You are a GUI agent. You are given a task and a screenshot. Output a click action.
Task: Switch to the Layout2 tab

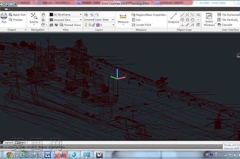[21, 142]
